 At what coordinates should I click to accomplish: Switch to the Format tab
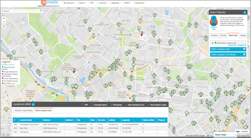coord(223,36)
